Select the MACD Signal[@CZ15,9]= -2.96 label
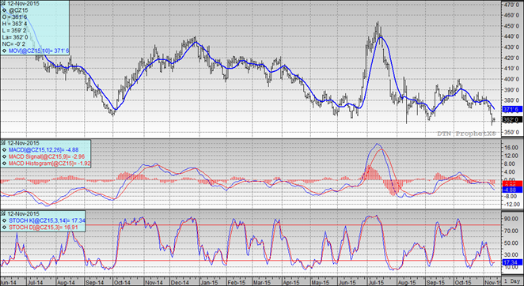 (47, 156)
